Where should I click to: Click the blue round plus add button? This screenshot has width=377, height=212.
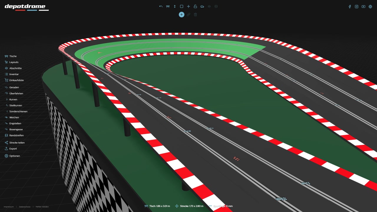coord(181,14)
